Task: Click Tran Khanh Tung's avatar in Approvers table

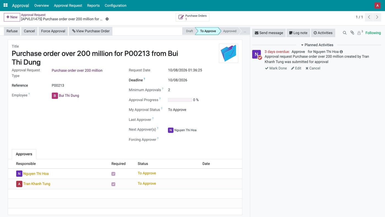Action: coord(19,184)
